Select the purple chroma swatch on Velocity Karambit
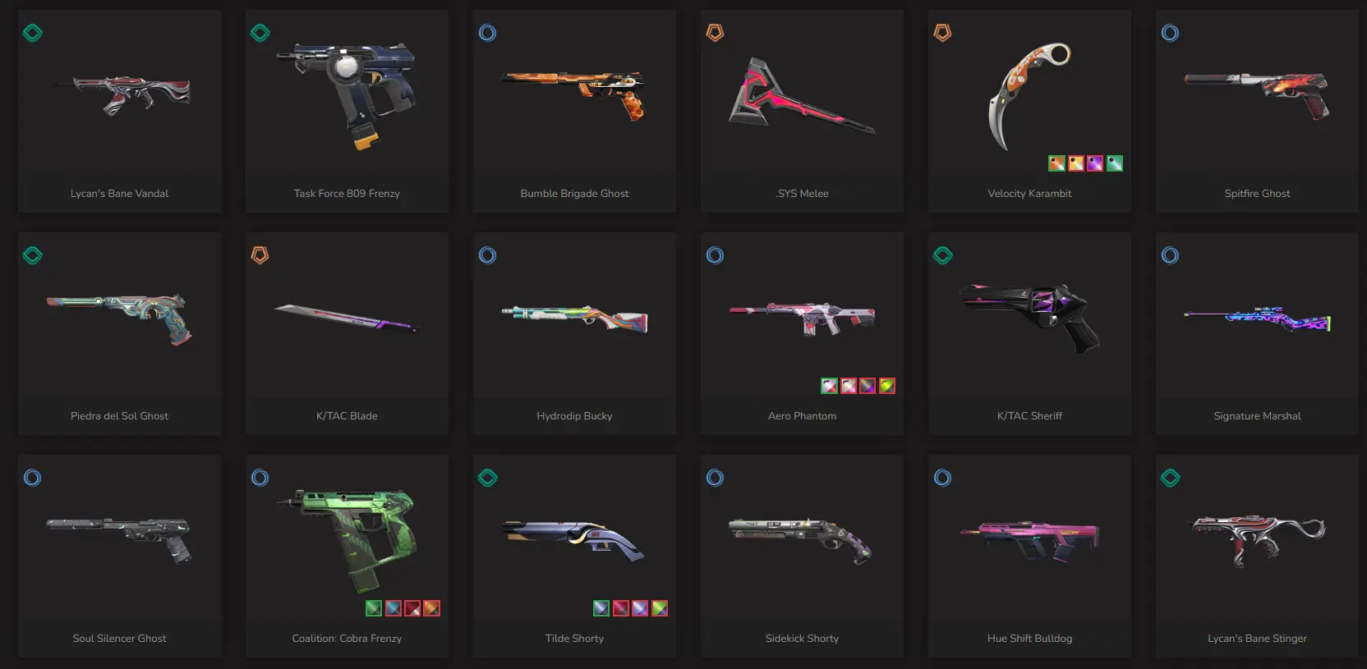Viewport: 1367px width, 669px height. click(1095, 163)
